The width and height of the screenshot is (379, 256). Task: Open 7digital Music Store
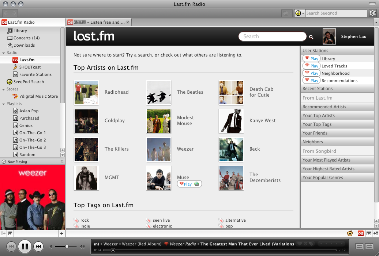click(35, 96)
